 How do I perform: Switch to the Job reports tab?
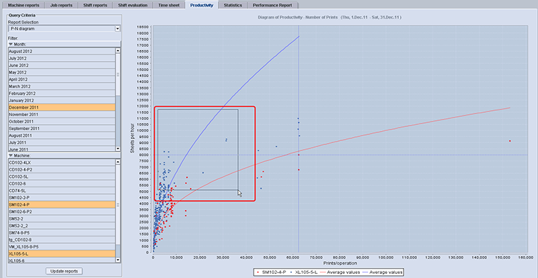click(x=61, y=5)
